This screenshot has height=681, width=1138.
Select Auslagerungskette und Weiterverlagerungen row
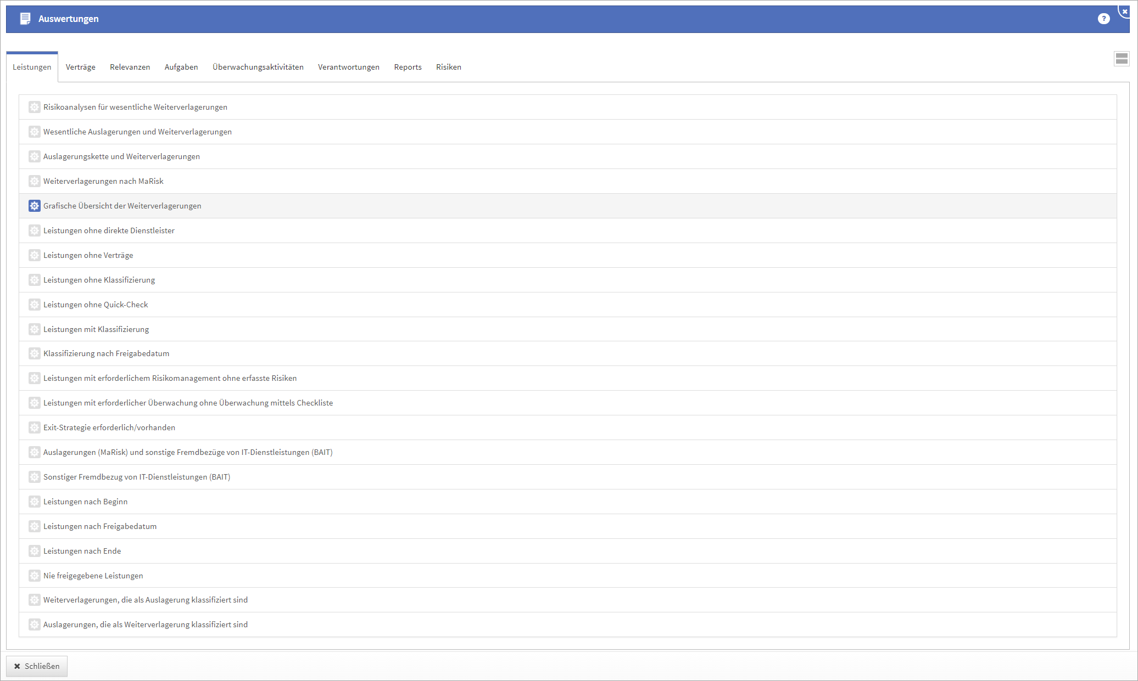tap(121, 156)
